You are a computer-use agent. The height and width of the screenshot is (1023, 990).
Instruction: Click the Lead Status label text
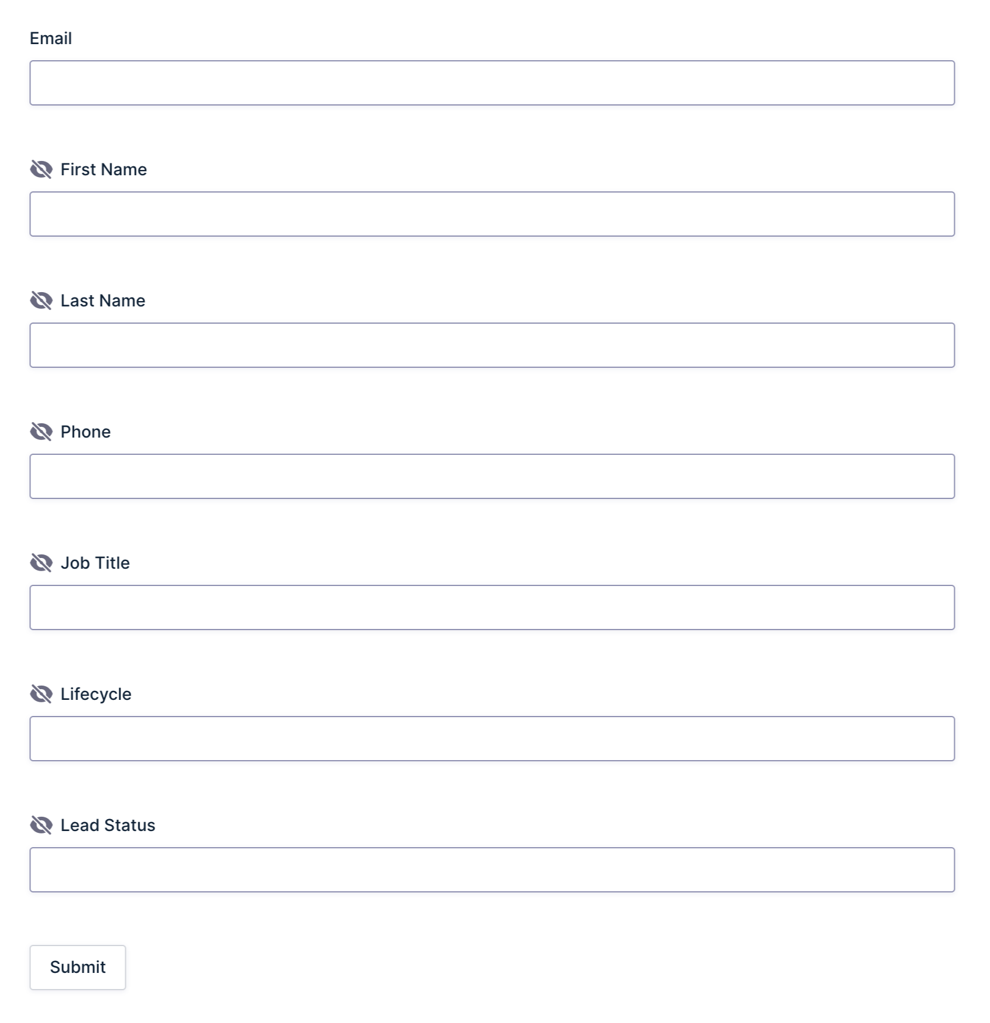pos(108,825)
